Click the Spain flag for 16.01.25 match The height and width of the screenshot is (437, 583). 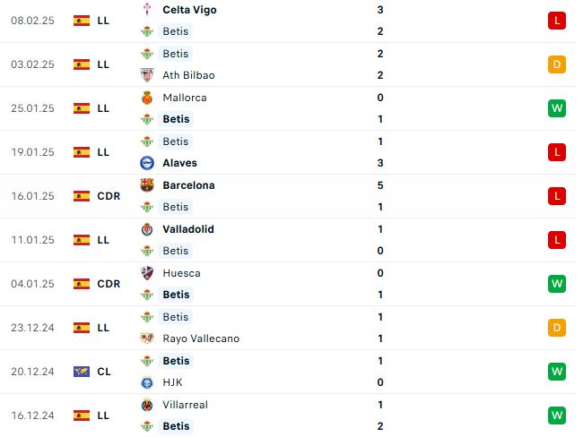[x=82, y=196]
